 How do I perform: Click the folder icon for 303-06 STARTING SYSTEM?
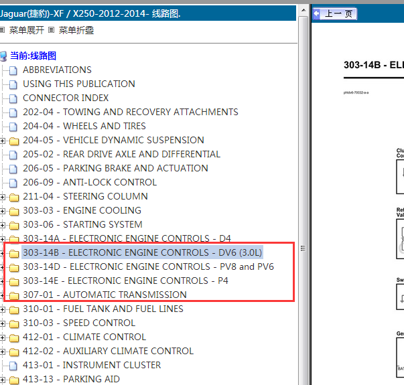(x=14, y=226)
